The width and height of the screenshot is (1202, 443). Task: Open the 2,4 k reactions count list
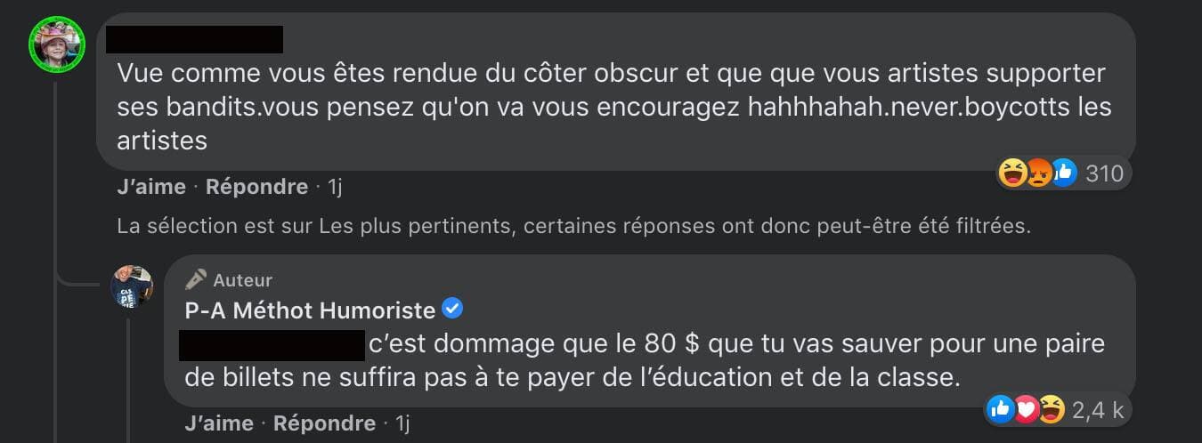tap(1099, 409)
